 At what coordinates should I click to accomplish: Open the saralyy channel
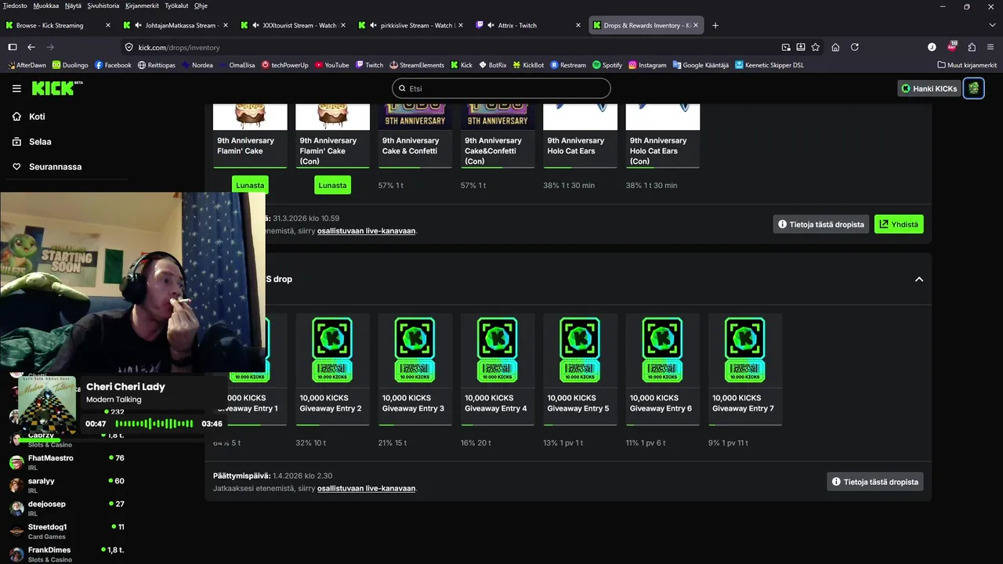(67, 485)
